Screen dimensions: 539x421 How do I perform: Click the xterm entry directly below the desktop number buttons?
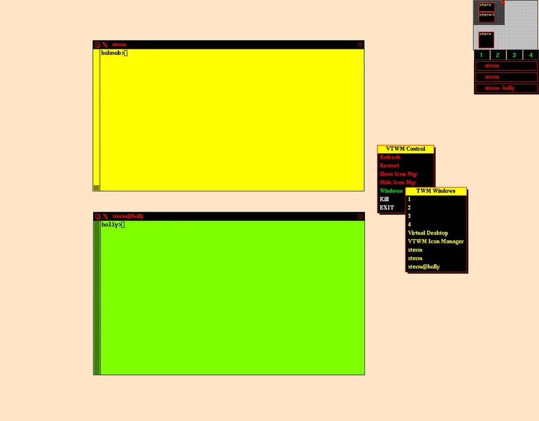tap(506, 66)
